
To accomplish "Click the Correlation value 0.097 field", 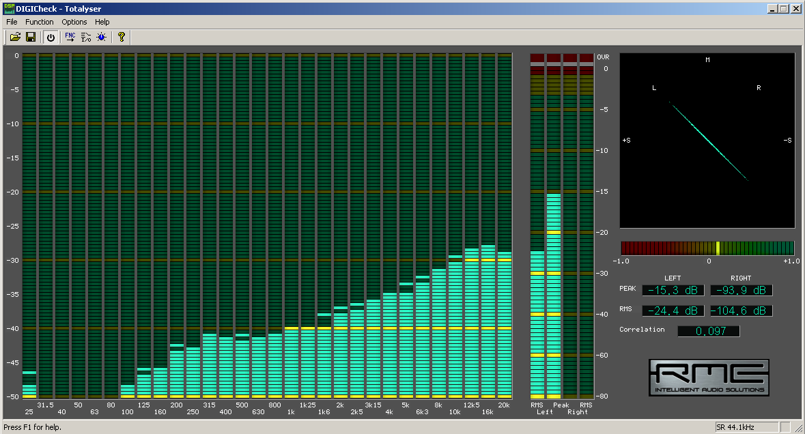I will (708, 332).
